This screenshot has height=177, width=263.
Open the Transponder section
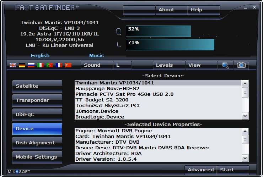[x=37, y=100]
